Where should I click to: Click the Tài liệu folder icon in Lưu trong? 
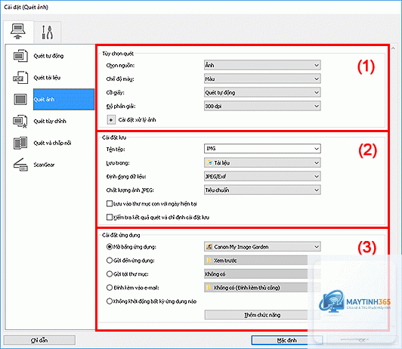[209, 162]
